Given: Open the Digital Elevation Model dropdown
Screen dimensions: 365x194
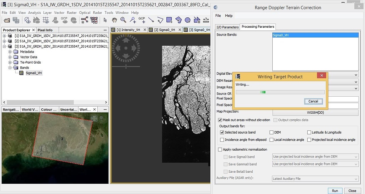Looking at the screenshot, I should 356,75.
